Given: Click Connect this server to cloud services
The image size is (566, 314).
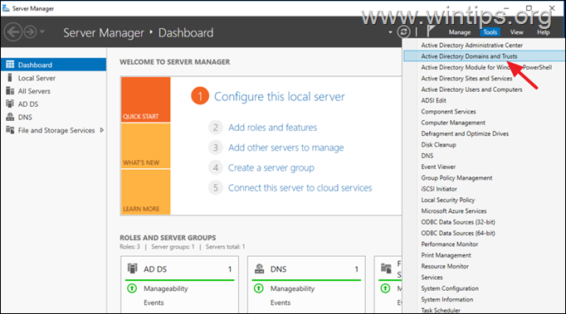Looking at the screenshot, I should click(x=300, y=188).
